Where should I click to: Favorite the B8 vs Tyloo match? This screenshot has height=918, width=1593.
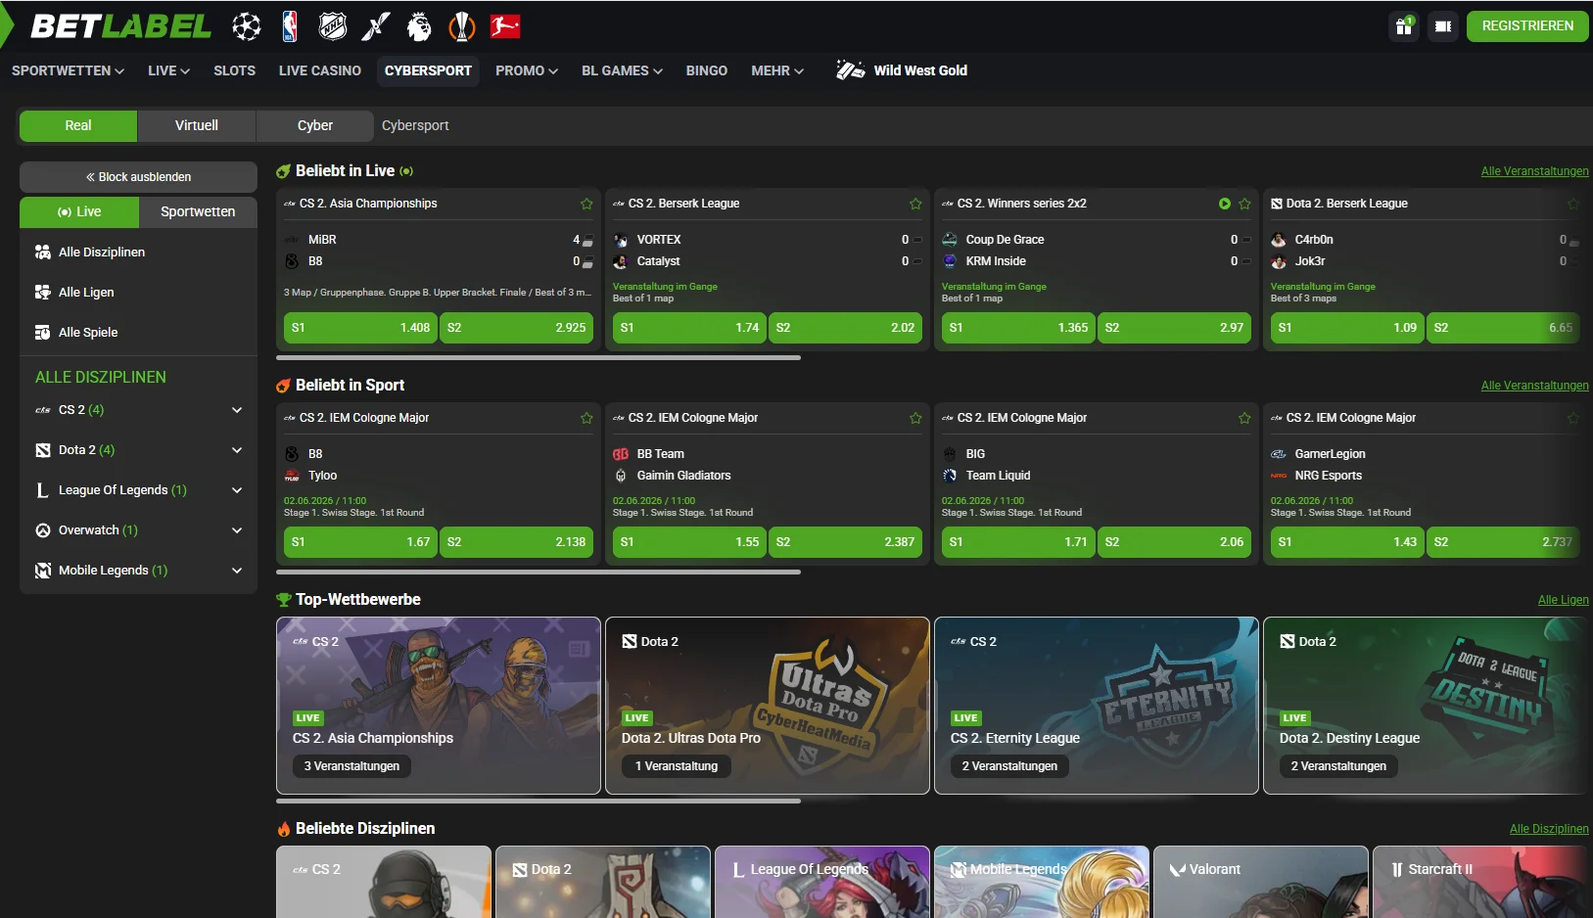coord(586,418)
